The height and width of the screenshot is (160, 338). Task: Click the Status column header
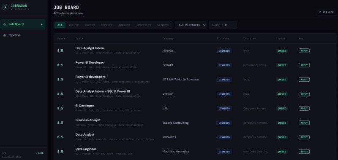pyautogui.click(x=281, y=38)
